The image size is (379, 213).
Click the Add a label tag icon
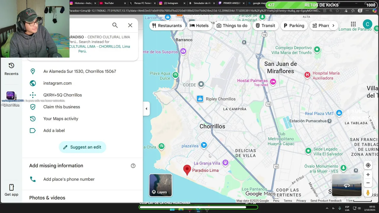coord(33,130)
